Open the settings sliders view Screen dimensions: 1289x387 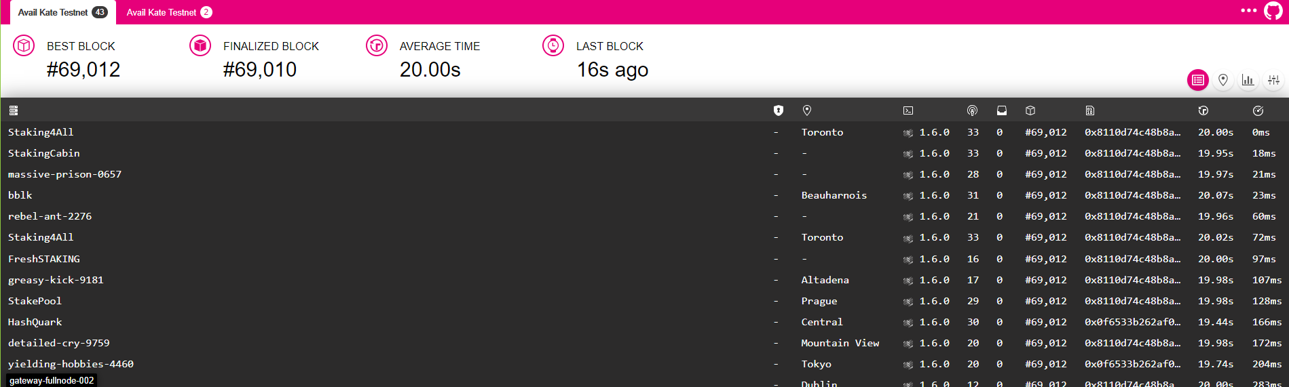[1273, 80]
